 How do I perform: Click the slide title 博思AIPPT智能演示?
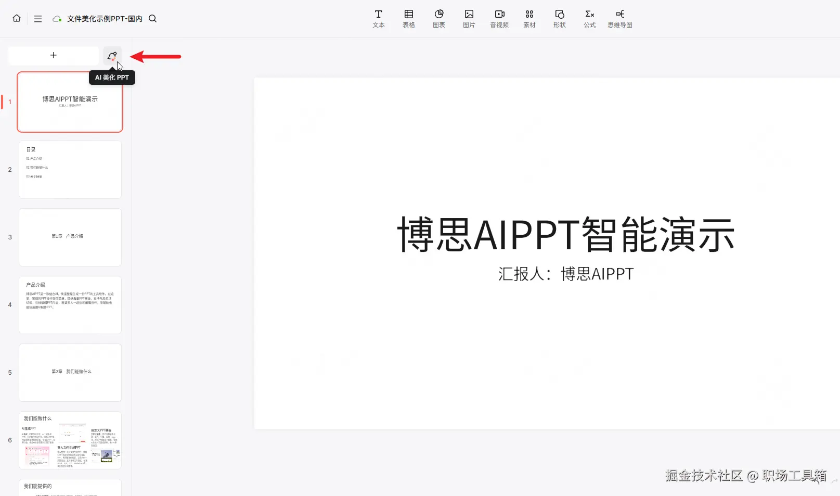pos(566,235)
